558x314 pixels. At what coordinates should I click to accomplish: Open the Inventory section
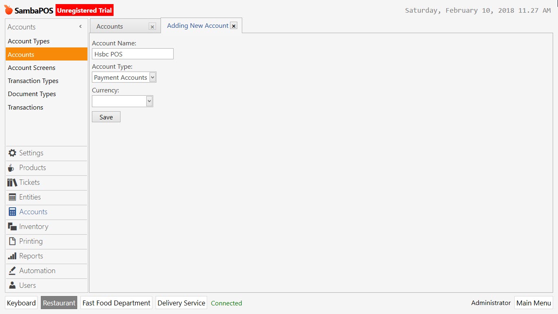point(47,227)
